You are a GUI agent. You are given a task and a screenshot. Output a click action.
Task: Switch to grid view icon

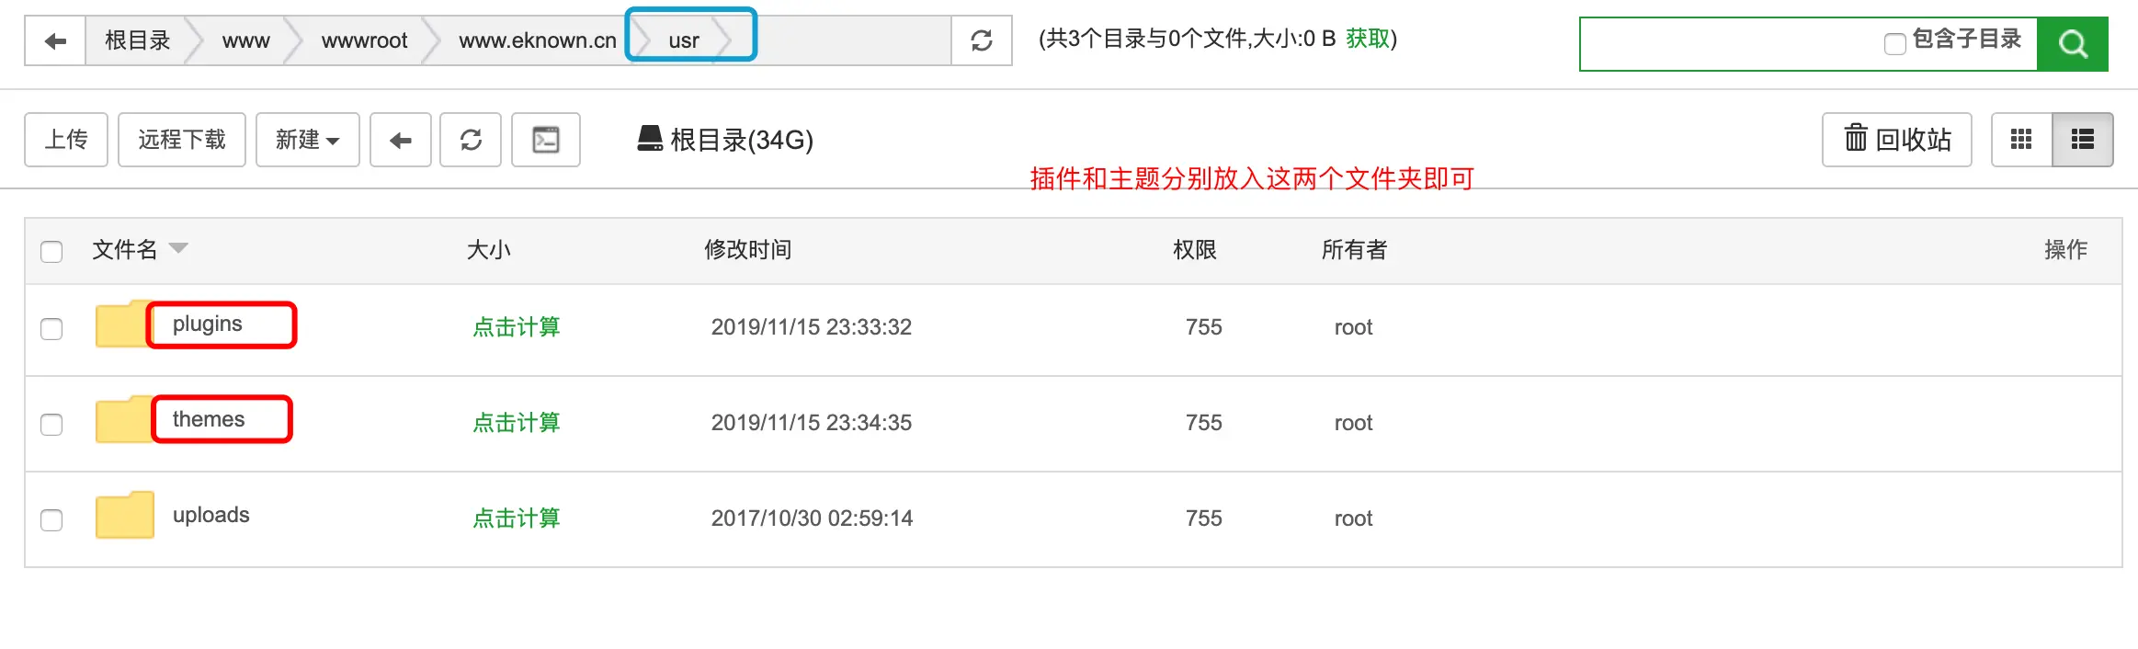click(2020, 140)
